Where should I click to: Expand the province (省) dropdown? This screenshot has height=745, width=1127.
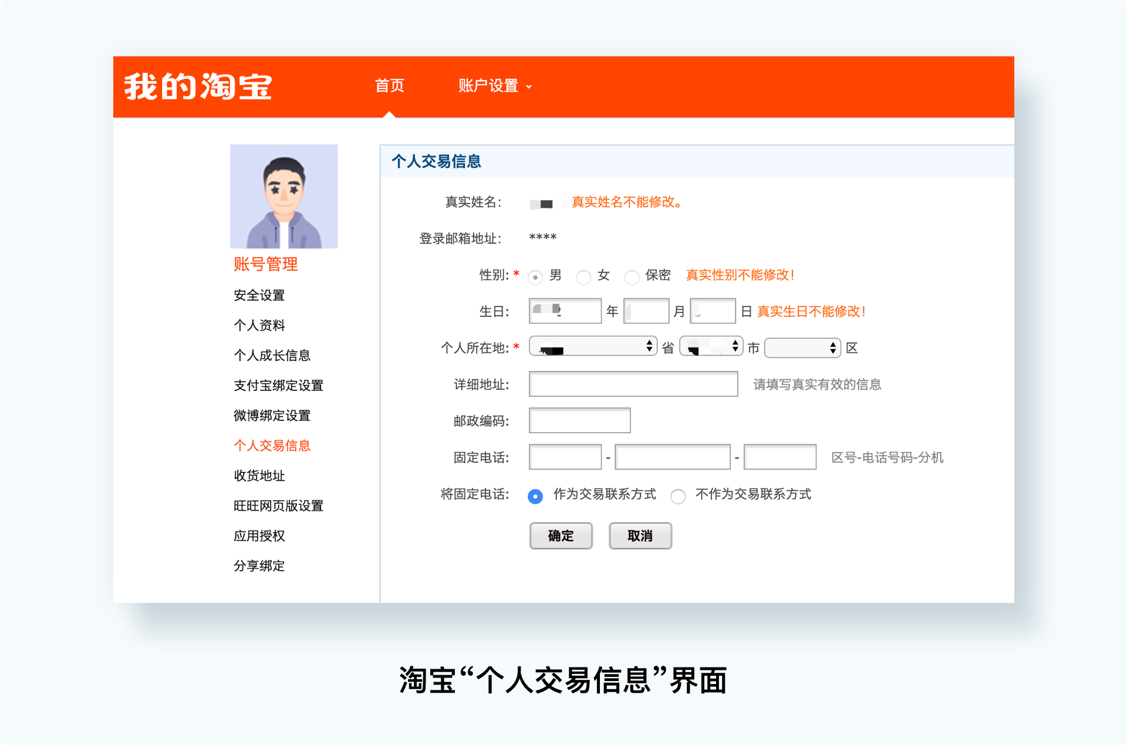point(593,346)
